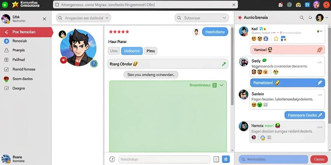Click the pencil icon on Pterneloioenl bar
The image size is (331, 165).
[x=320, y=83]
